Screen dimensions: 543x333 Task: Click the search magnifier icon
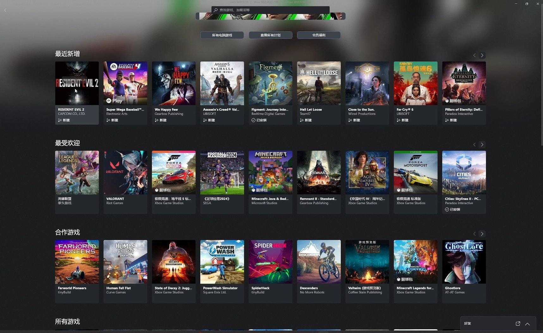pos(216,10)
